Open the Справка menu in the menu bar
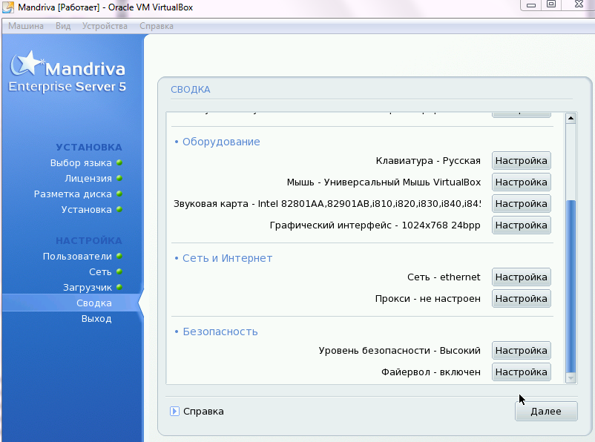The height and width of the screenshot is (442, 595). click(x=157, y=26)
